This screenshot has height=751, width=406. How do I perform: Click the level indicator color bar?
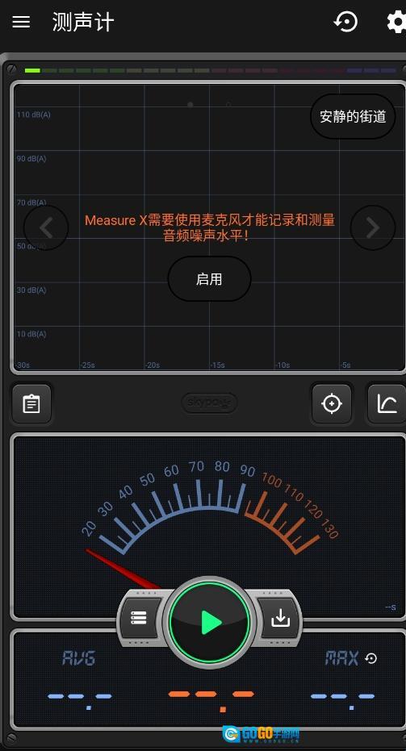(x=211, y=70)
